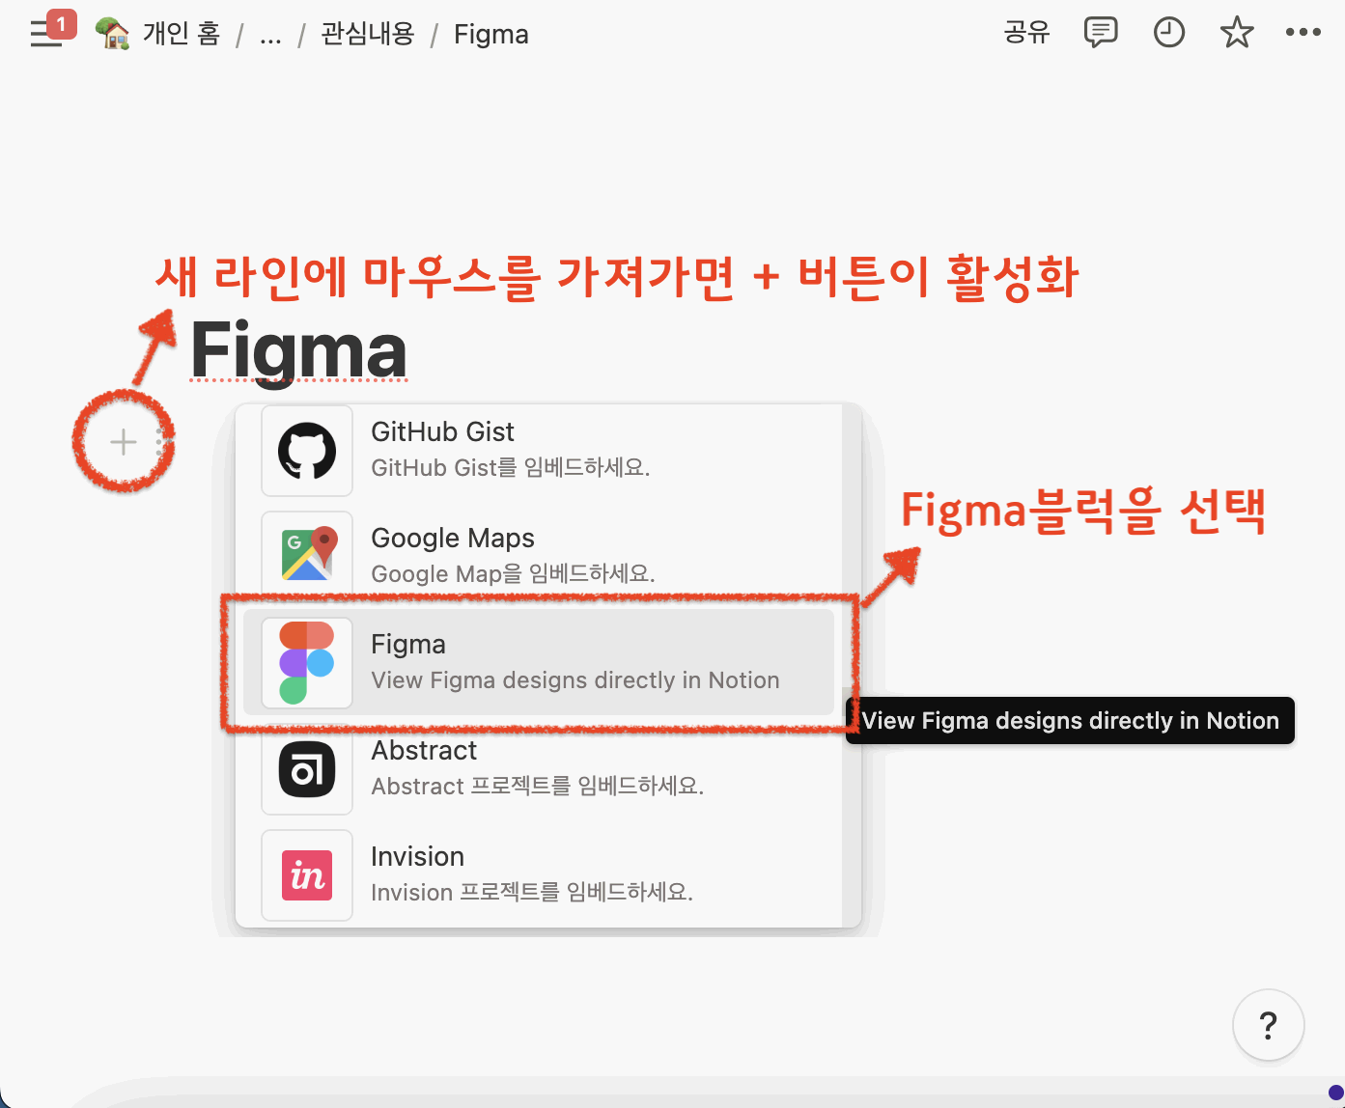This screenshot has height=1108, width=1345.
Task: Click the Figma breadcrumb item
Action: (x=491, y=35)
